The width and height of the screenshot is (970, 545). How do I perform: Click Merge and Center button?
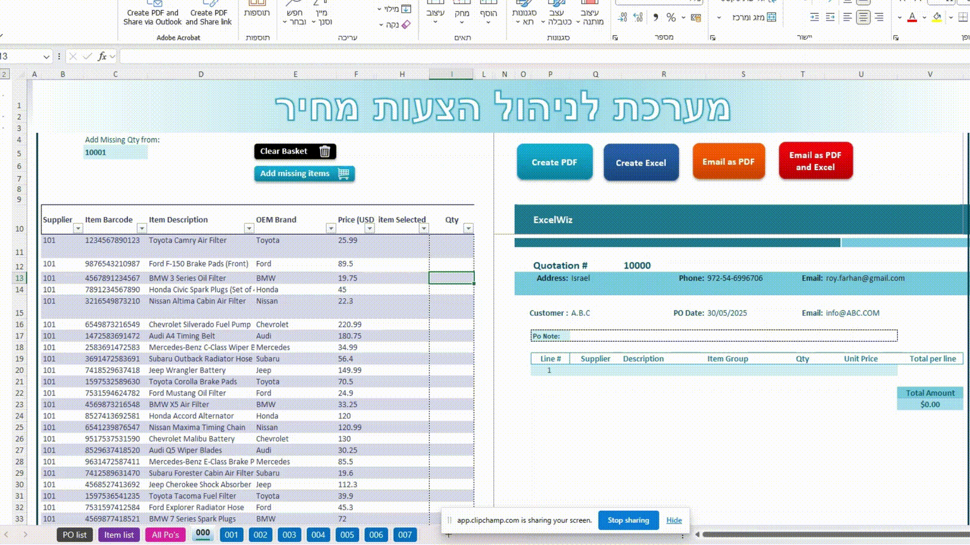click(754, 17)
